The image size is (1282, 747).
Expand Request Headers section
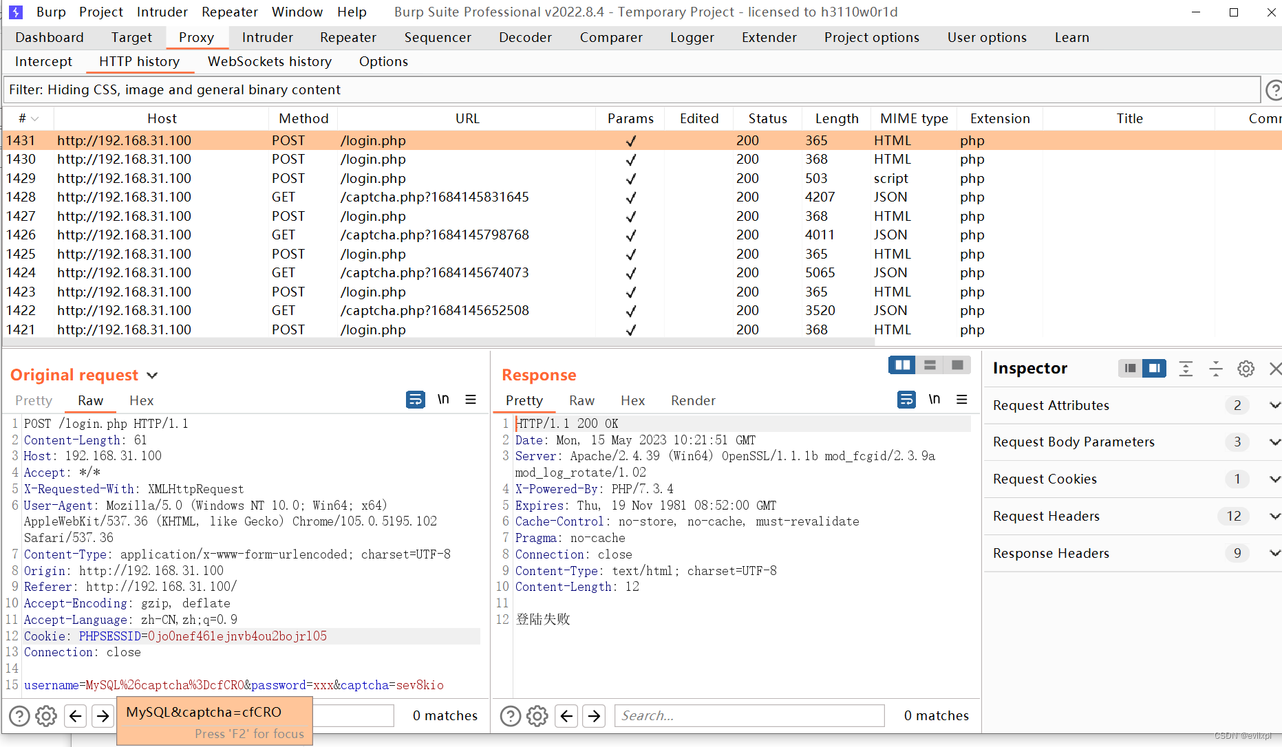(1274, 516)
